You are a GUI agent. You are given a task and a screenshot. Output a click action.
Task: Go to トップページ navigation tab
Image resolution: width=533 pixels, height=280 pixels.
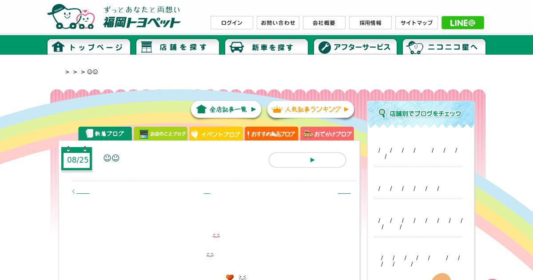(89, 47)
